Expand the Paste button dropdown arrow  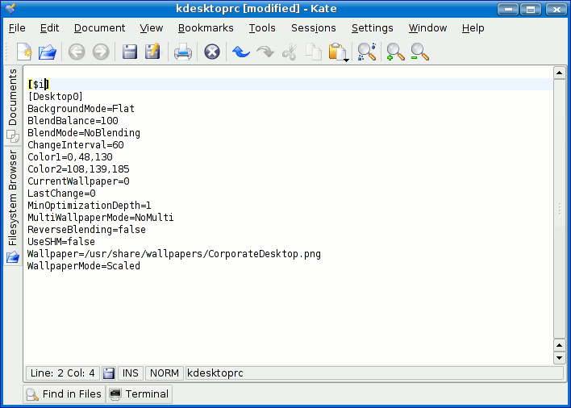point(346,60)
